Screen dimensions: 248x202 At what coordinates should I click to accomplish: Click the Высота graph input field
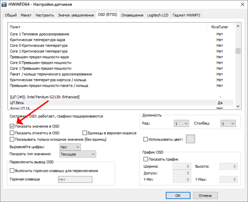[229, 166]
